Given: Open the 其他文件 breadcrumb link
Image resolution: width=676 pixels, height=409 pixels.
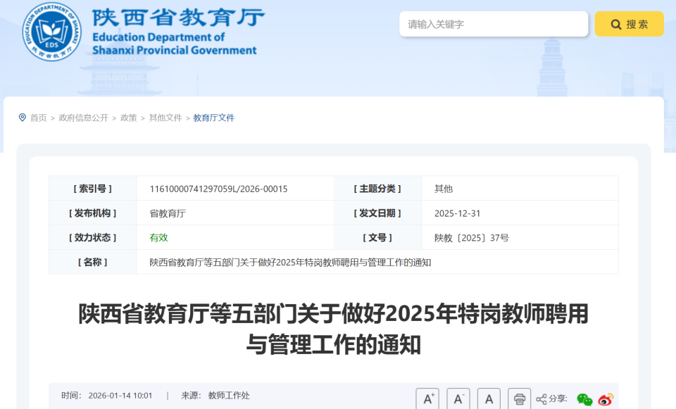Looking at the screenshot, I should click(x=163, y=117).
